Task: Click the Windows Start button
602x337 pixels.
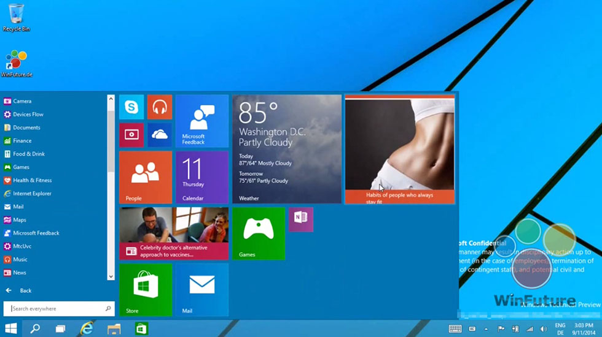Action: (x=11, y=329)
